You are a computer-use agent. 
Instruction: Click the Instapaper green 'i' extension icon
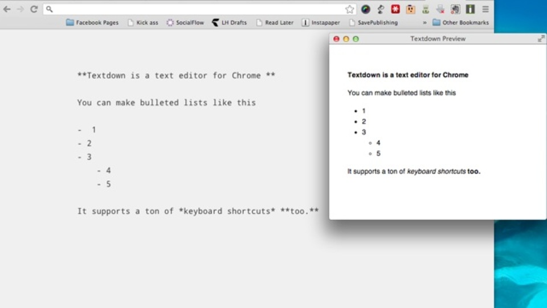(470, 10)
